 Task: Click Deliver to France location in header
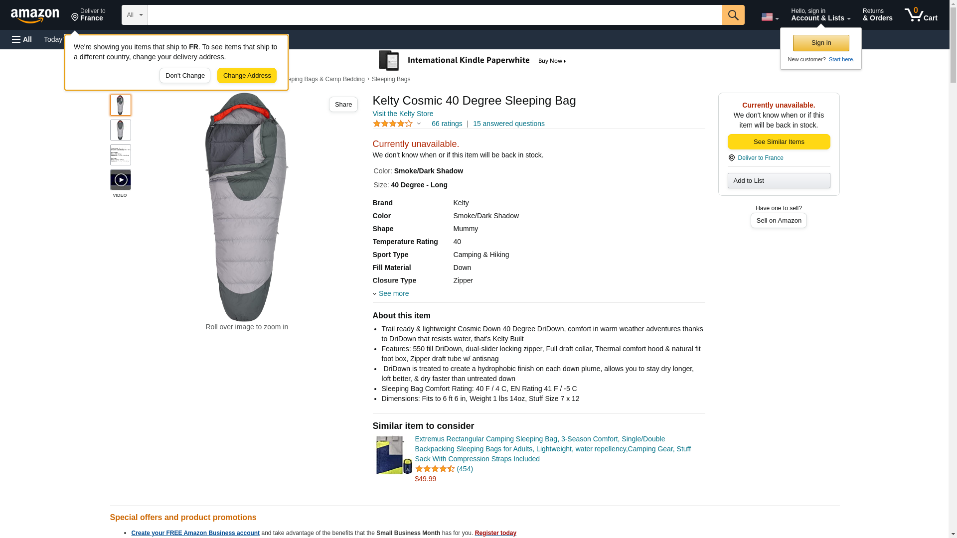pos(88,15)
